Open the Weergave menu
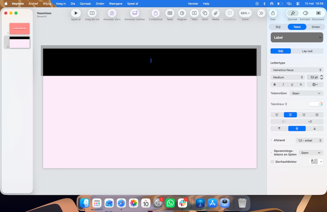Image resolution: width=327 pixels, height=212 pixels. (x=116, y=4)
